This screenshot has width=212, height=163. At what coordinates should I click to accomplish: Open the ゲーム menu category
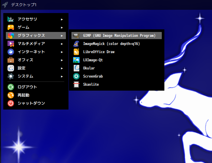[x=36, y=27]
